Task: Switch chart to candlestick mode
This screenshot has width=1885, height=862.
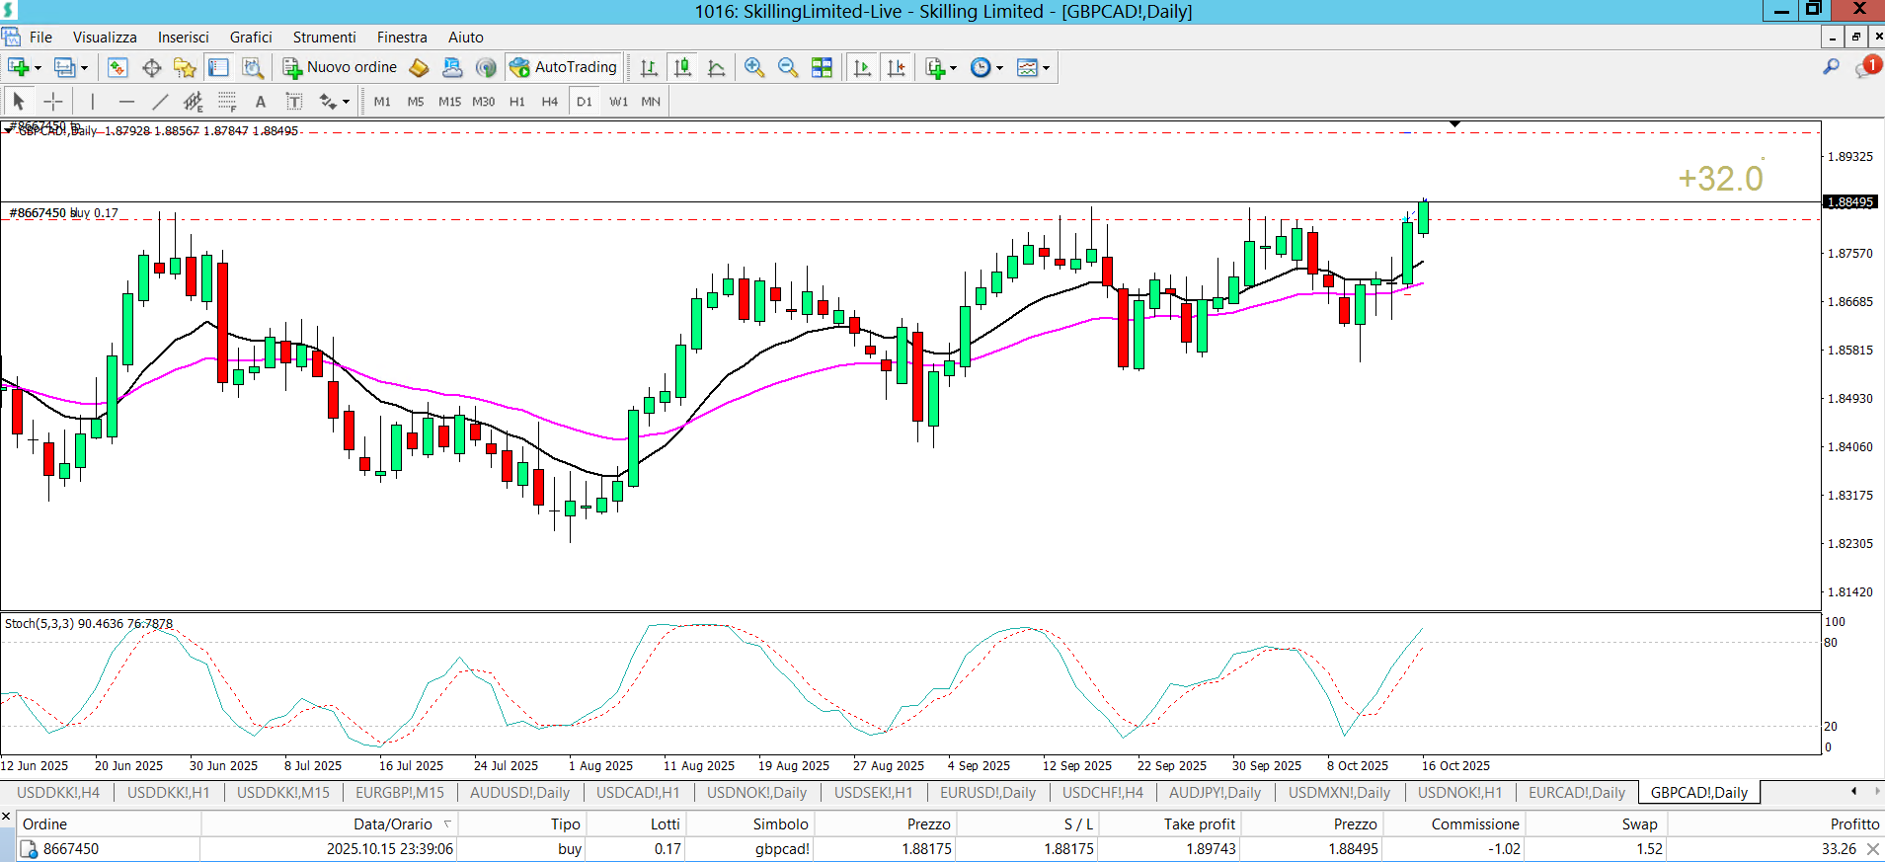Action: [682, 67]
